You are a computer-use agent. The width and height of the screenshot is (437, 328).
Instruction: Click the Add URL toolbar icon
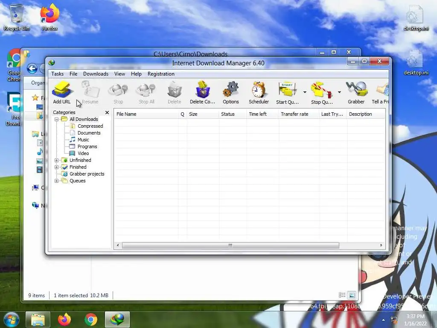[x=62, y=93]
